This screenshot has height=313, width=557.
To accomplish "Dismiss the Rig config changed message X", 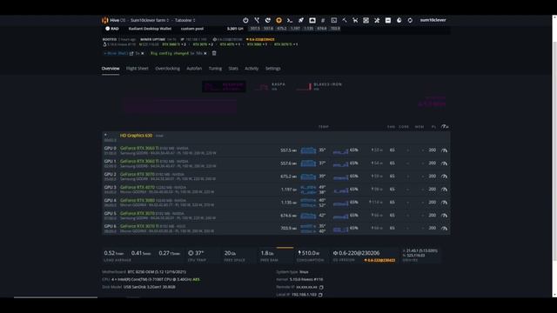I will 205,53.
